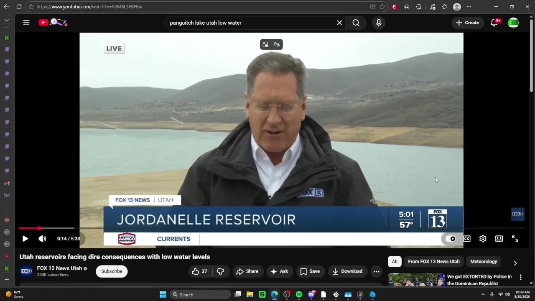Image resolution: width=535 pixels, height=301 pixels.
Task: Open FOX 13 channel avatar
Action: click(x=26, y=271)
